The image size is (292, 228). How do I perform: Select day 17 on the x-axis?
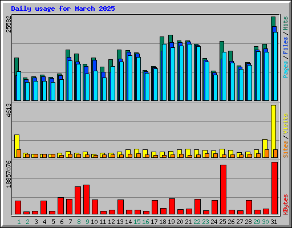click(x=154, y=222)
